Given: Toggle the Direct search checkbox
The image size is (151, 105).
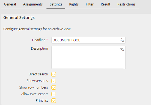Looking at the screenshot, I should 54,74.
